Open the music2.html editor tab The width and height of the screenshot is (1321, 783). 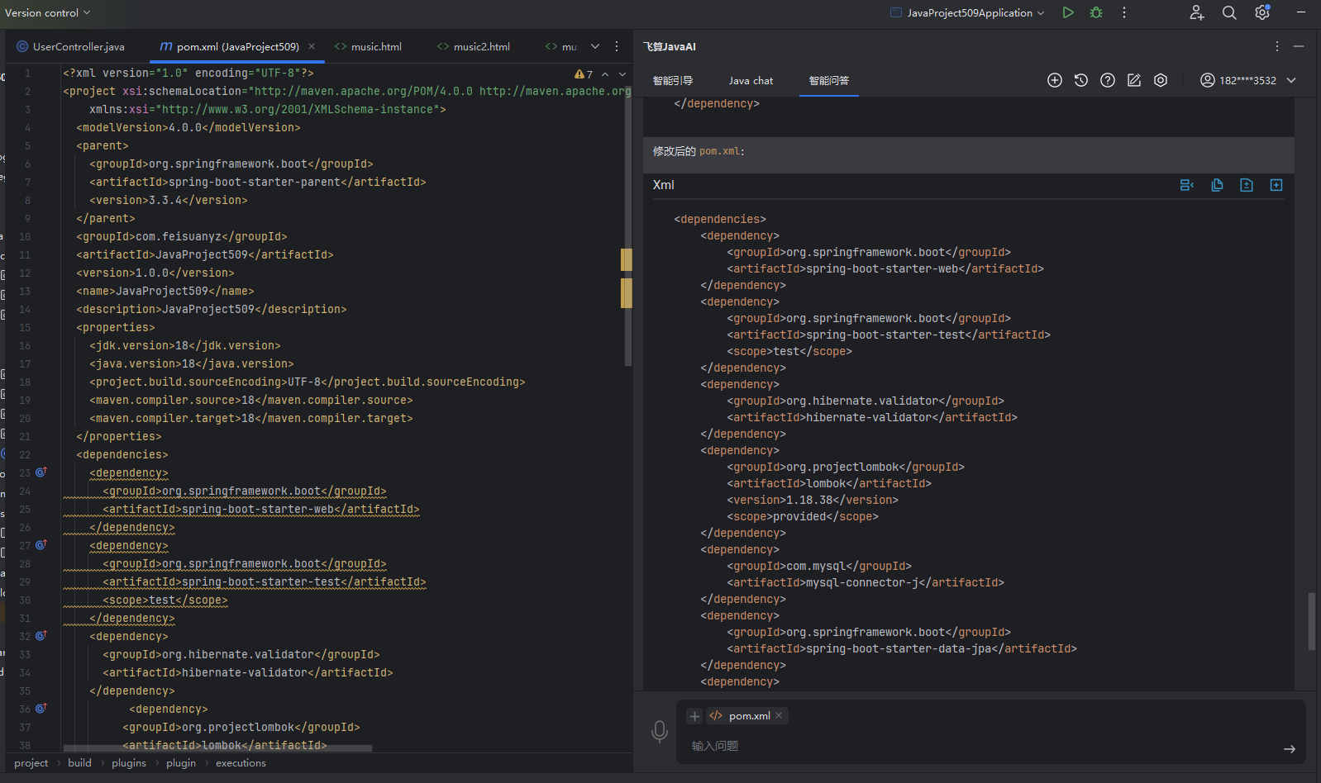[474, 46]
